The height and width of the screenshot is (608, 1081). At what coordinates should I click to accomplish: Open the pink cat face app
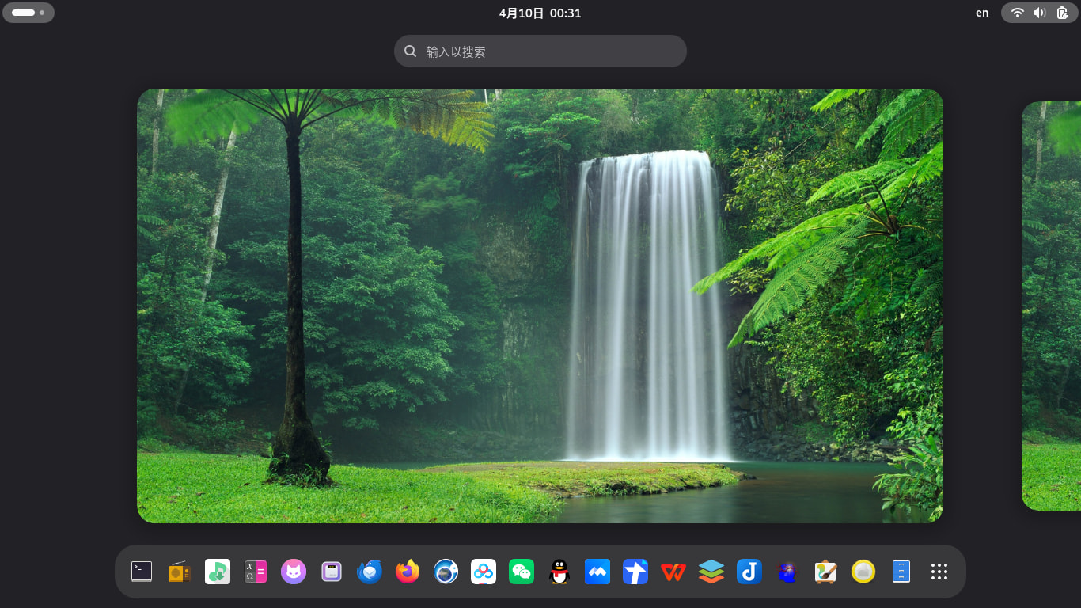[x=294, y=572]
